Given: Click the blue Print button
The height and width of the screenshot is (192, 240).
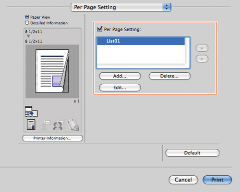Looking at the screenshot, I should [217, 180].
